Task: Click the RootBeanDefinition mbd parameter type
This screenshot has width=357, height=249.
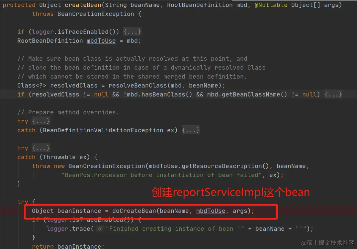Action: tap(200, 5)
